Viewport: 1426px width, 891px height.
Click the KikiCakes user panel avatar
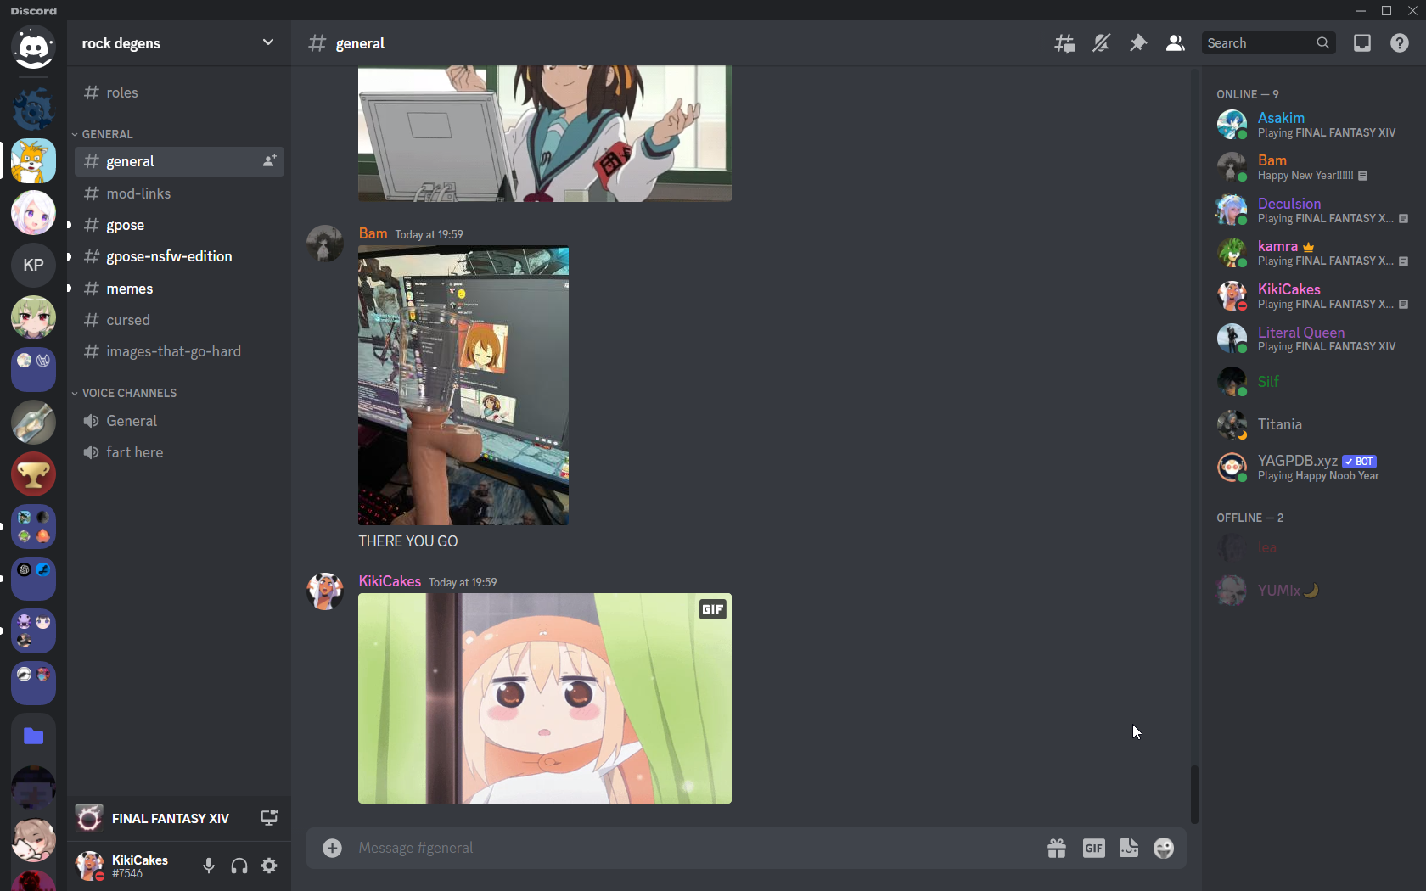pos(89,866)
